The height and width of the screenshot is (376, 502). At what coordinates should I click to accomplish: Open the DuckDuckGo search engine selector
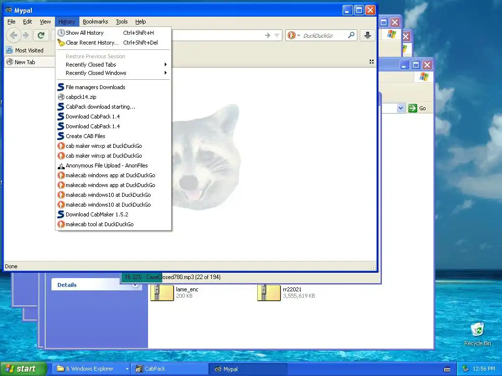[294, 35]
